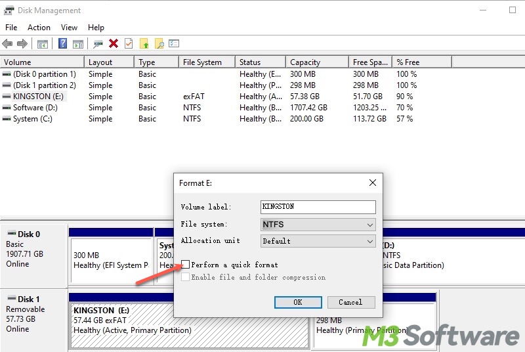Image resolution: width=525 pixels, height=352 pixels.
Task: Toggle the Show/Hide Action Pane icon
Action: [x=78, y=44]
